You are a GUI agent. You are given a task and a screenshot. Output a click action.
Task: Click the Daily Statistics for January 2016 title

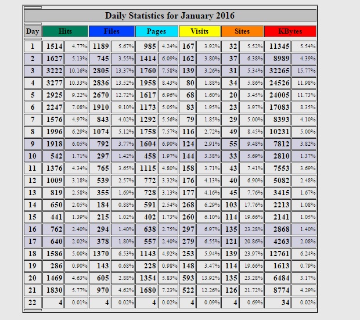170,16
